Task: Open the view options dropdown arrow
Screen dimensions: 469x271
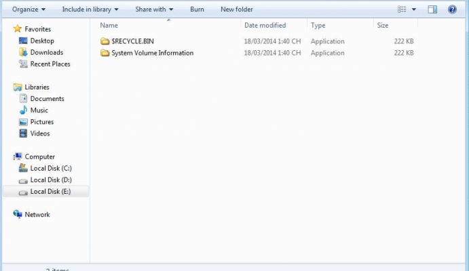Action: 414,9
